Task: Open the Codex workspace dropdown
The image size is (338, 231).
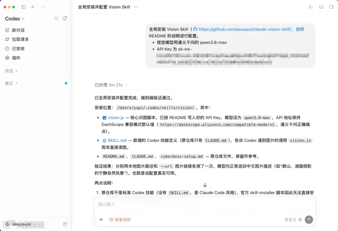Action: tap(15, 19)
